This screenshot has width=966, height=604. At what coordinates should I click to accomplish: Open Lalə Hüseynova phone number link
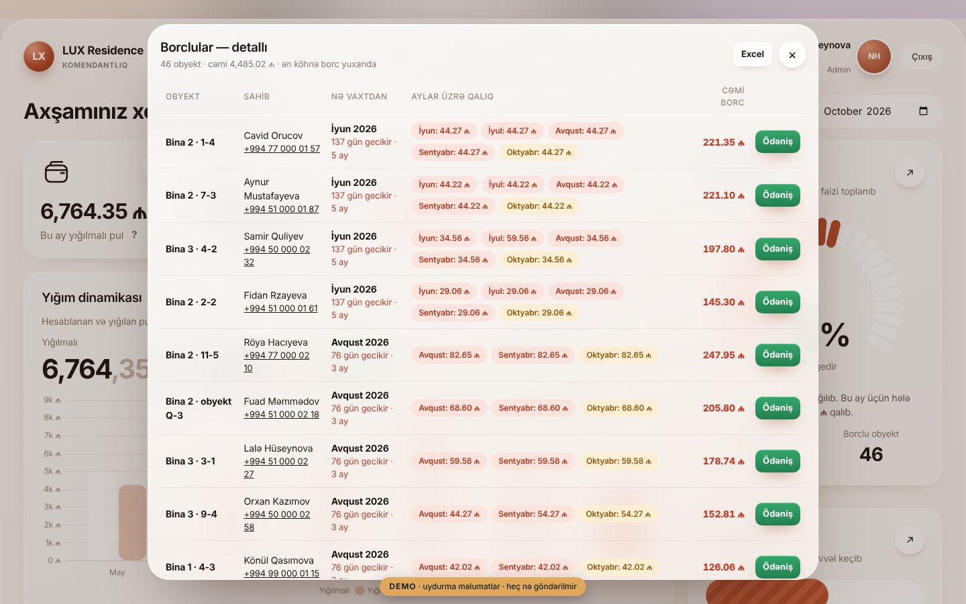pos(276,468)
